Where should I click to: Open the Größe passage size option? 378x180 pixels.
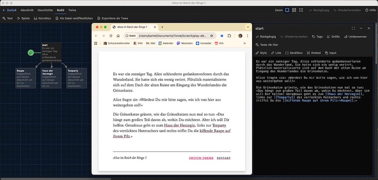333,36
